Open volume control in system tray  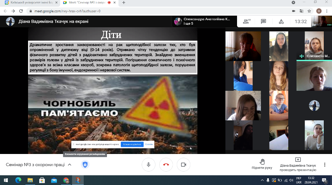point(292,181)
